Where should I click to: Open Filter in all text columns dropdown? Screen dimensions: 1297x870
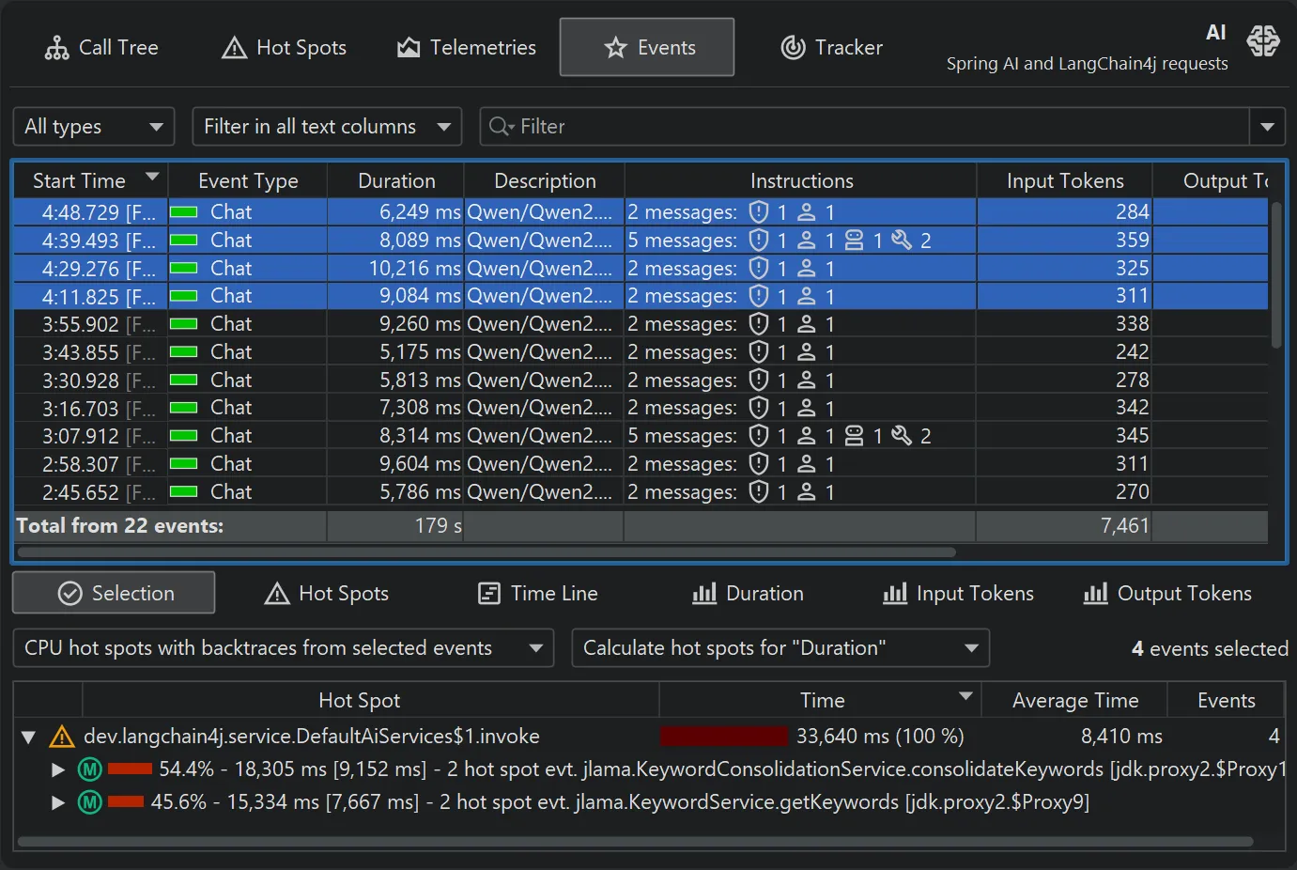pos(327,126)
